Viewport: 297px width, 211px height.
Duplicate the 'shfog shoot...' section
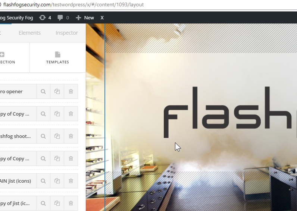pos(57,136)
